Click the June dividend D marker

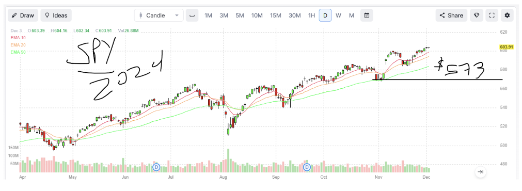click(156, 167)
